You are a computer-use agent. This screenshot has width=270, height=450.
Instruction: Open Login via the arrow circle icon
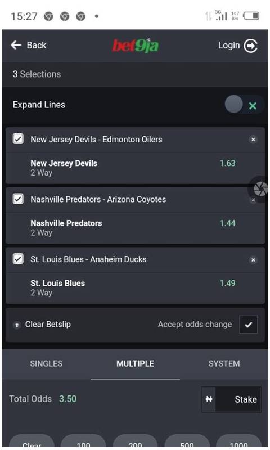pyautogui.click(x=251, y=46)
